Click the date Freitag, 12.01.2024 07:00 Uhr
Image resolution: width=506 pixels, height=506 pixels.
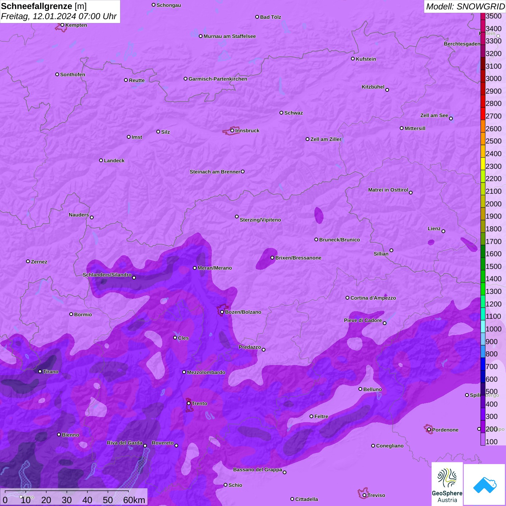click(59, 16)
